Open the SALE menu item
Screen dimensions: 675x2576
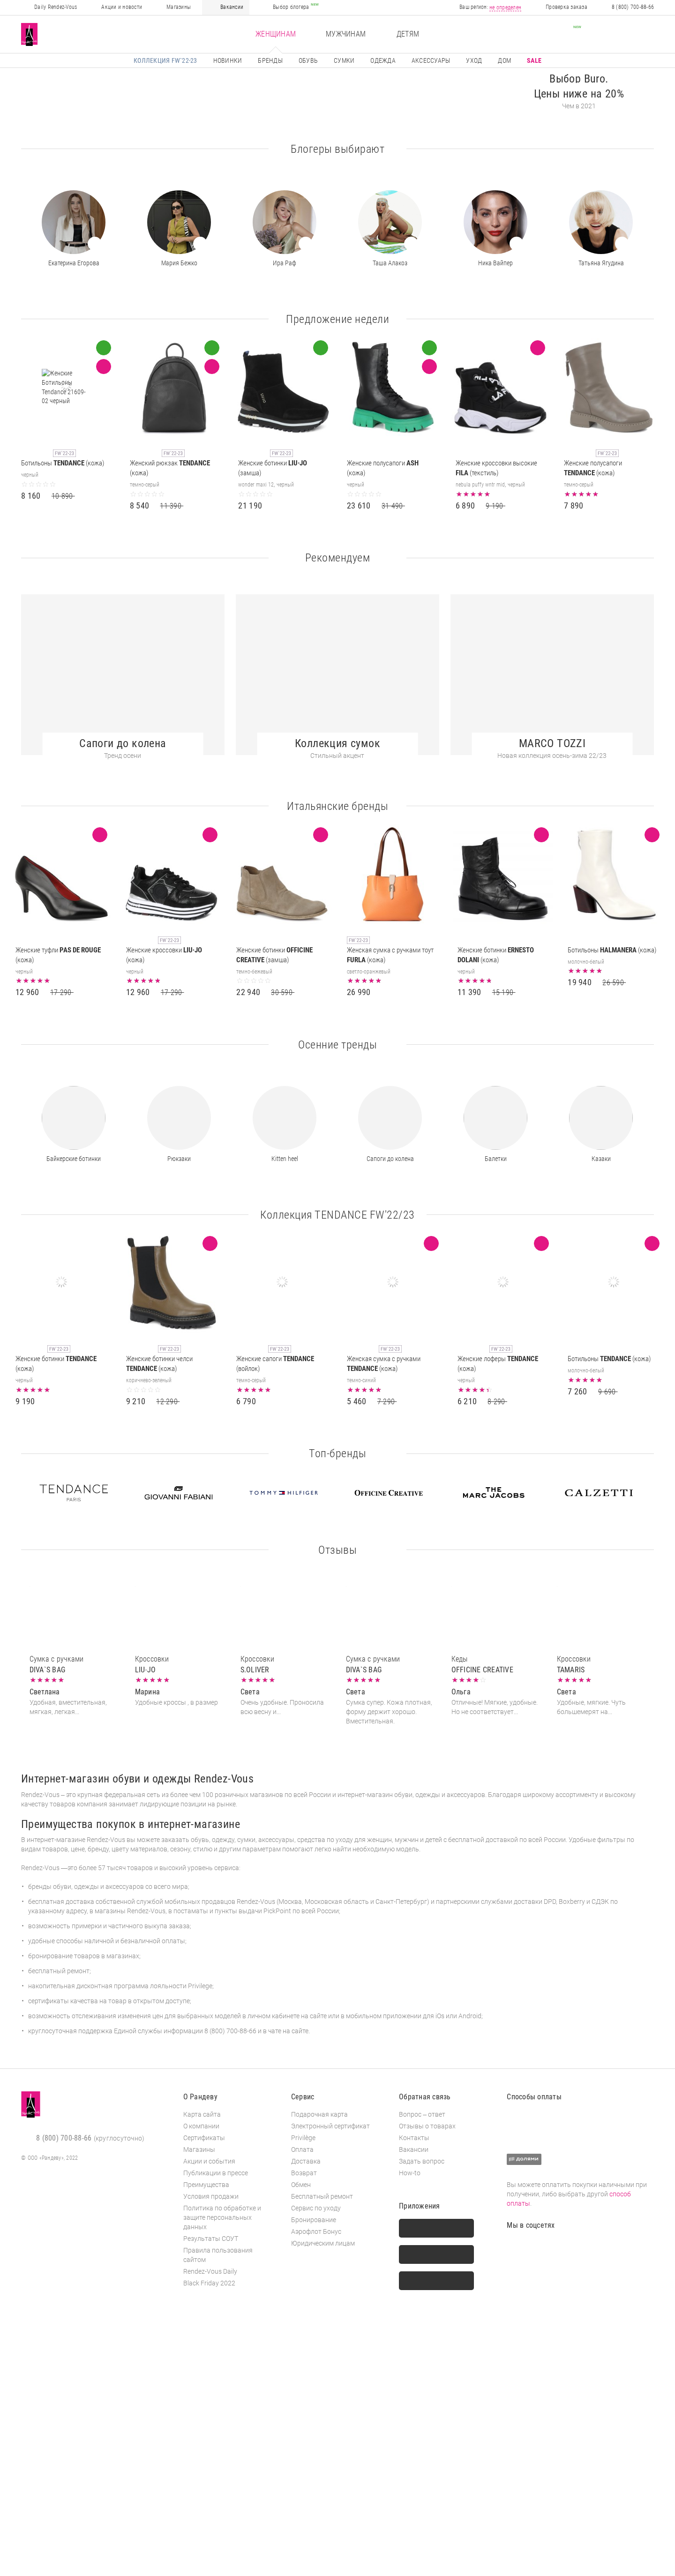534,61
